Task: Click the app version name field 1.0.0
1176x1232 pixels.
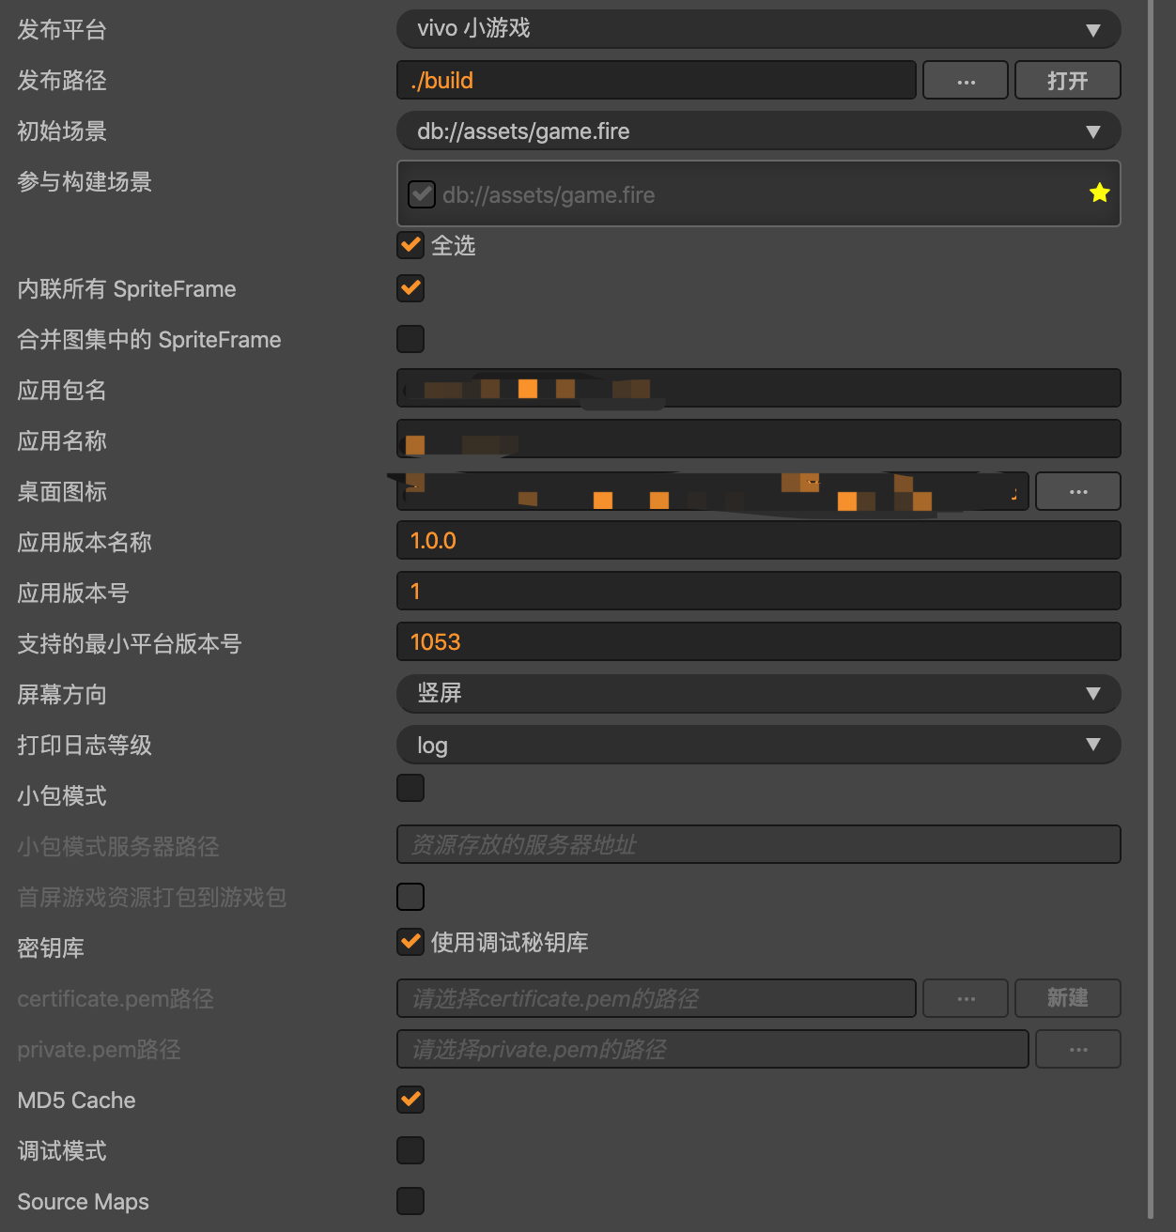Action: coord(758,541)
